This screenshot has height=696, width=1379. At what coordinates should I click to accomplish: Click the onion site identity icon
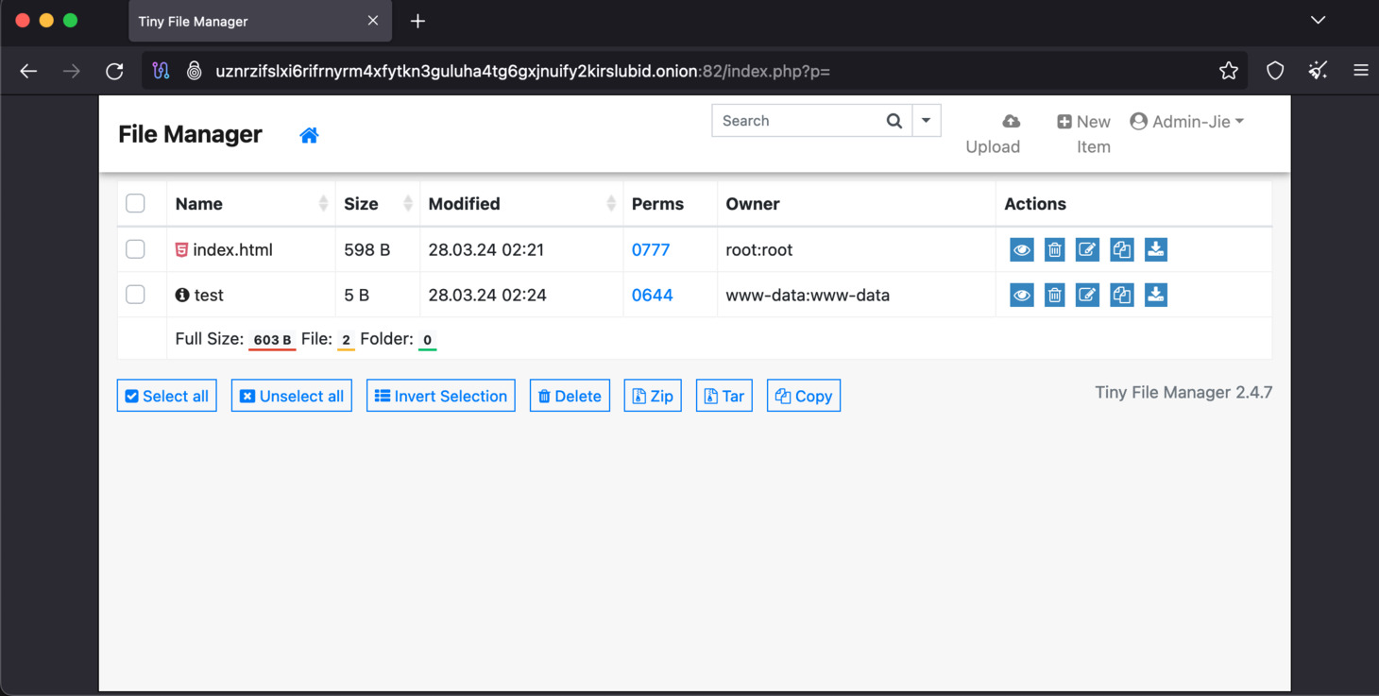194,71
